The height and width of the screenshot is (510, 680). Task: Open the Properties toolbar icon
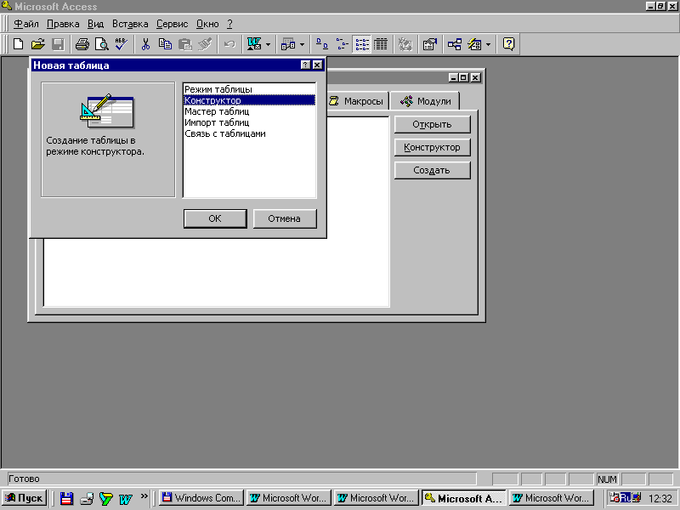coord(429,44)
